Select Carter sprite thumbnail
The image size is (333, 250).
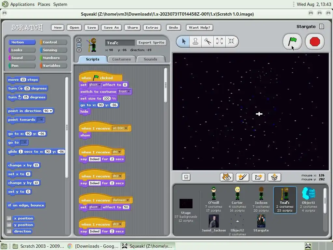pos(237,199)
